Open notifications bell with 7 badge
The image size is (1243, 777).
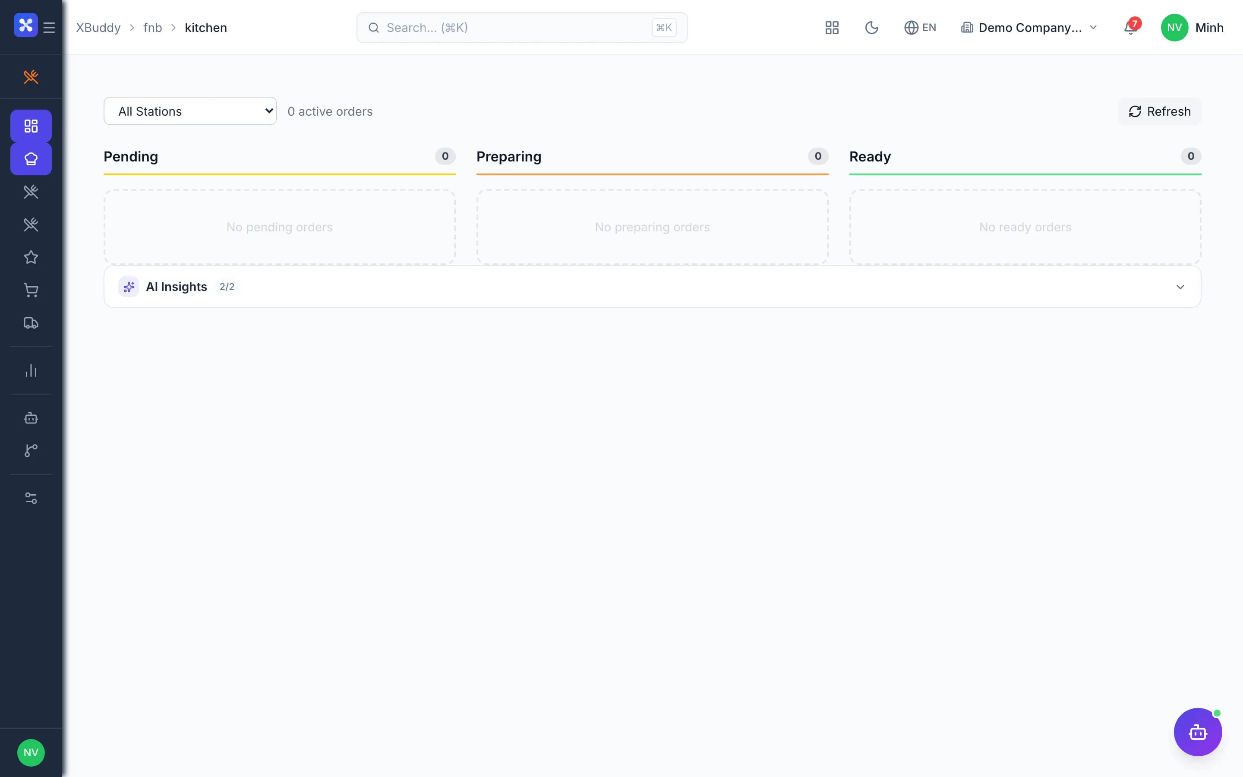pyautogui.click(x=1131, y=27)
